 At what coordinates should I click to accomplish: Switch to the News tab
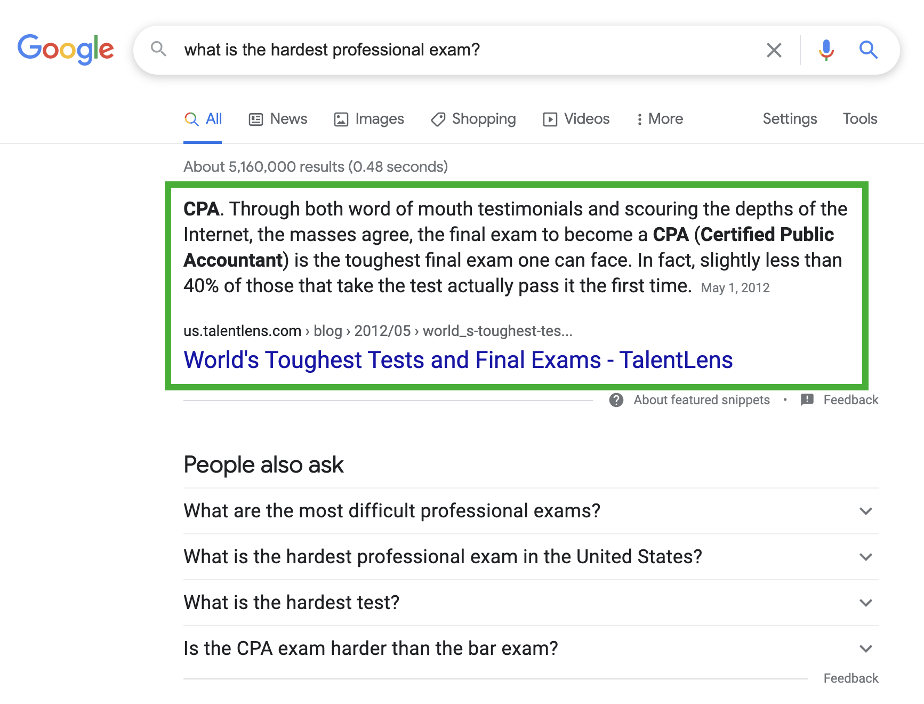click(278, 119)
